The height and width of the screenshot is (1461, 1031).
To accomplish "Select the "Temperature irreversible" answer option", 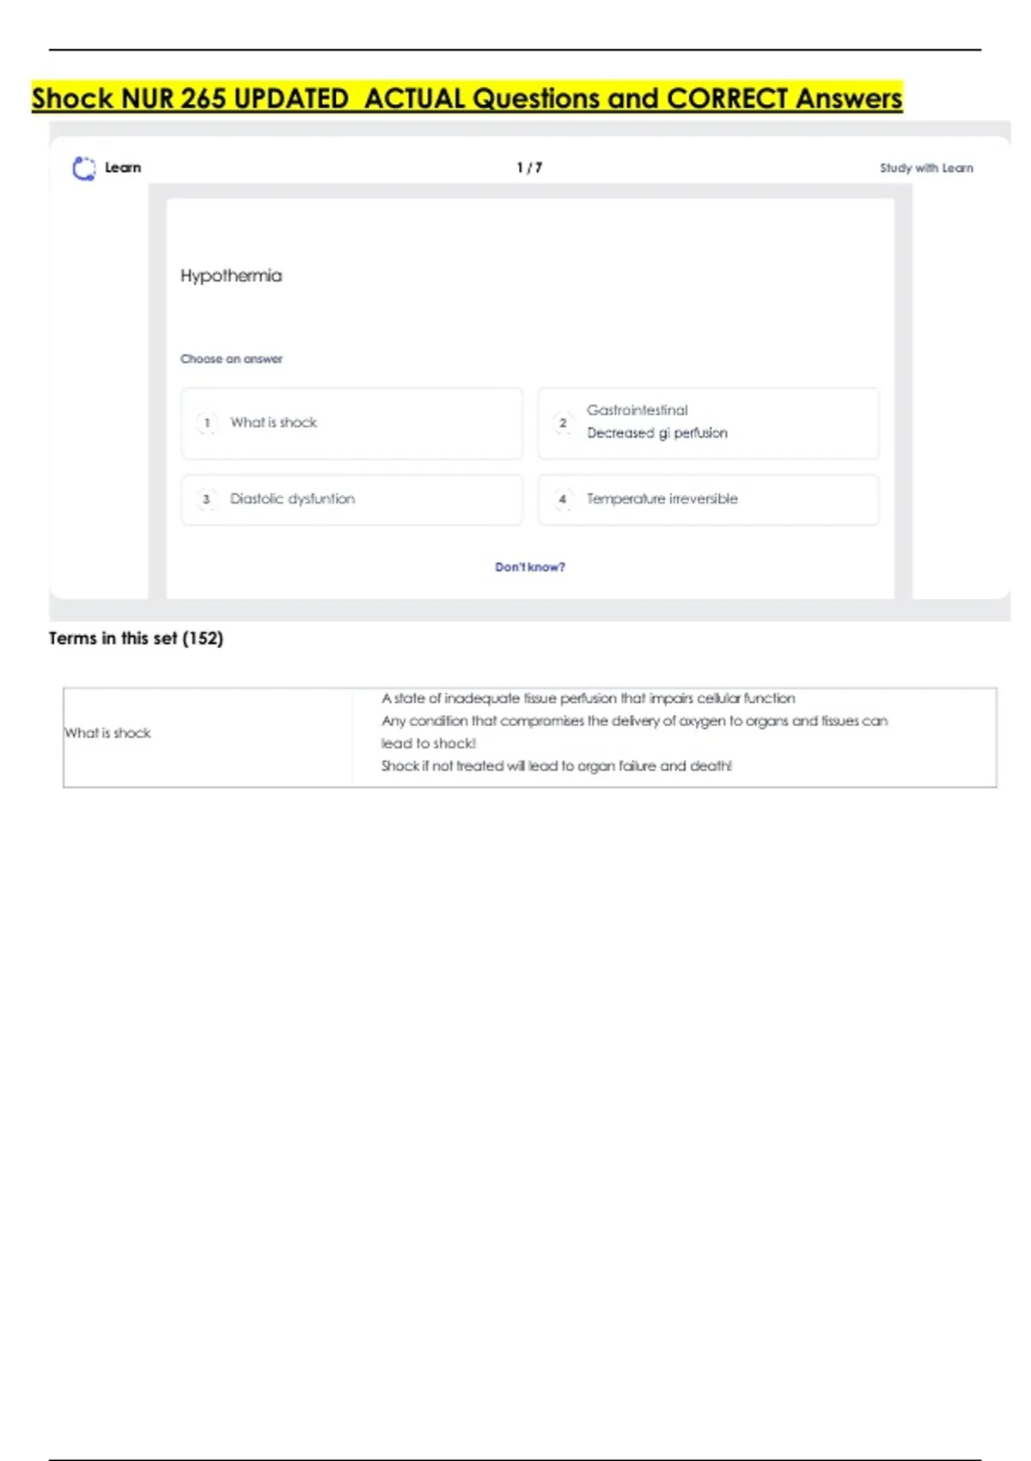I will pos(708,499).
